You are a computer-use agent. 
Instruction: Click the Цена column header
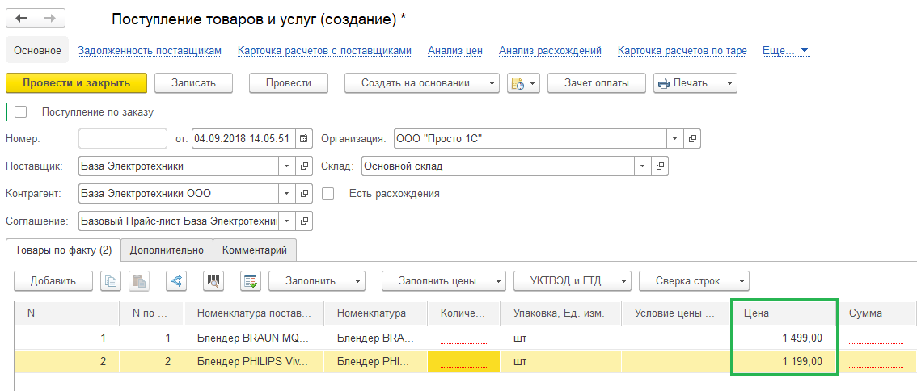[784, 313]
